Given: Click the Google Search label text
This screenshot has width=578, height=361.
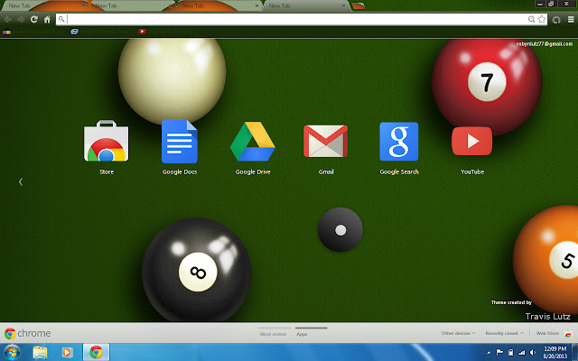Looking at the screenshot, I should coord(399,172).
